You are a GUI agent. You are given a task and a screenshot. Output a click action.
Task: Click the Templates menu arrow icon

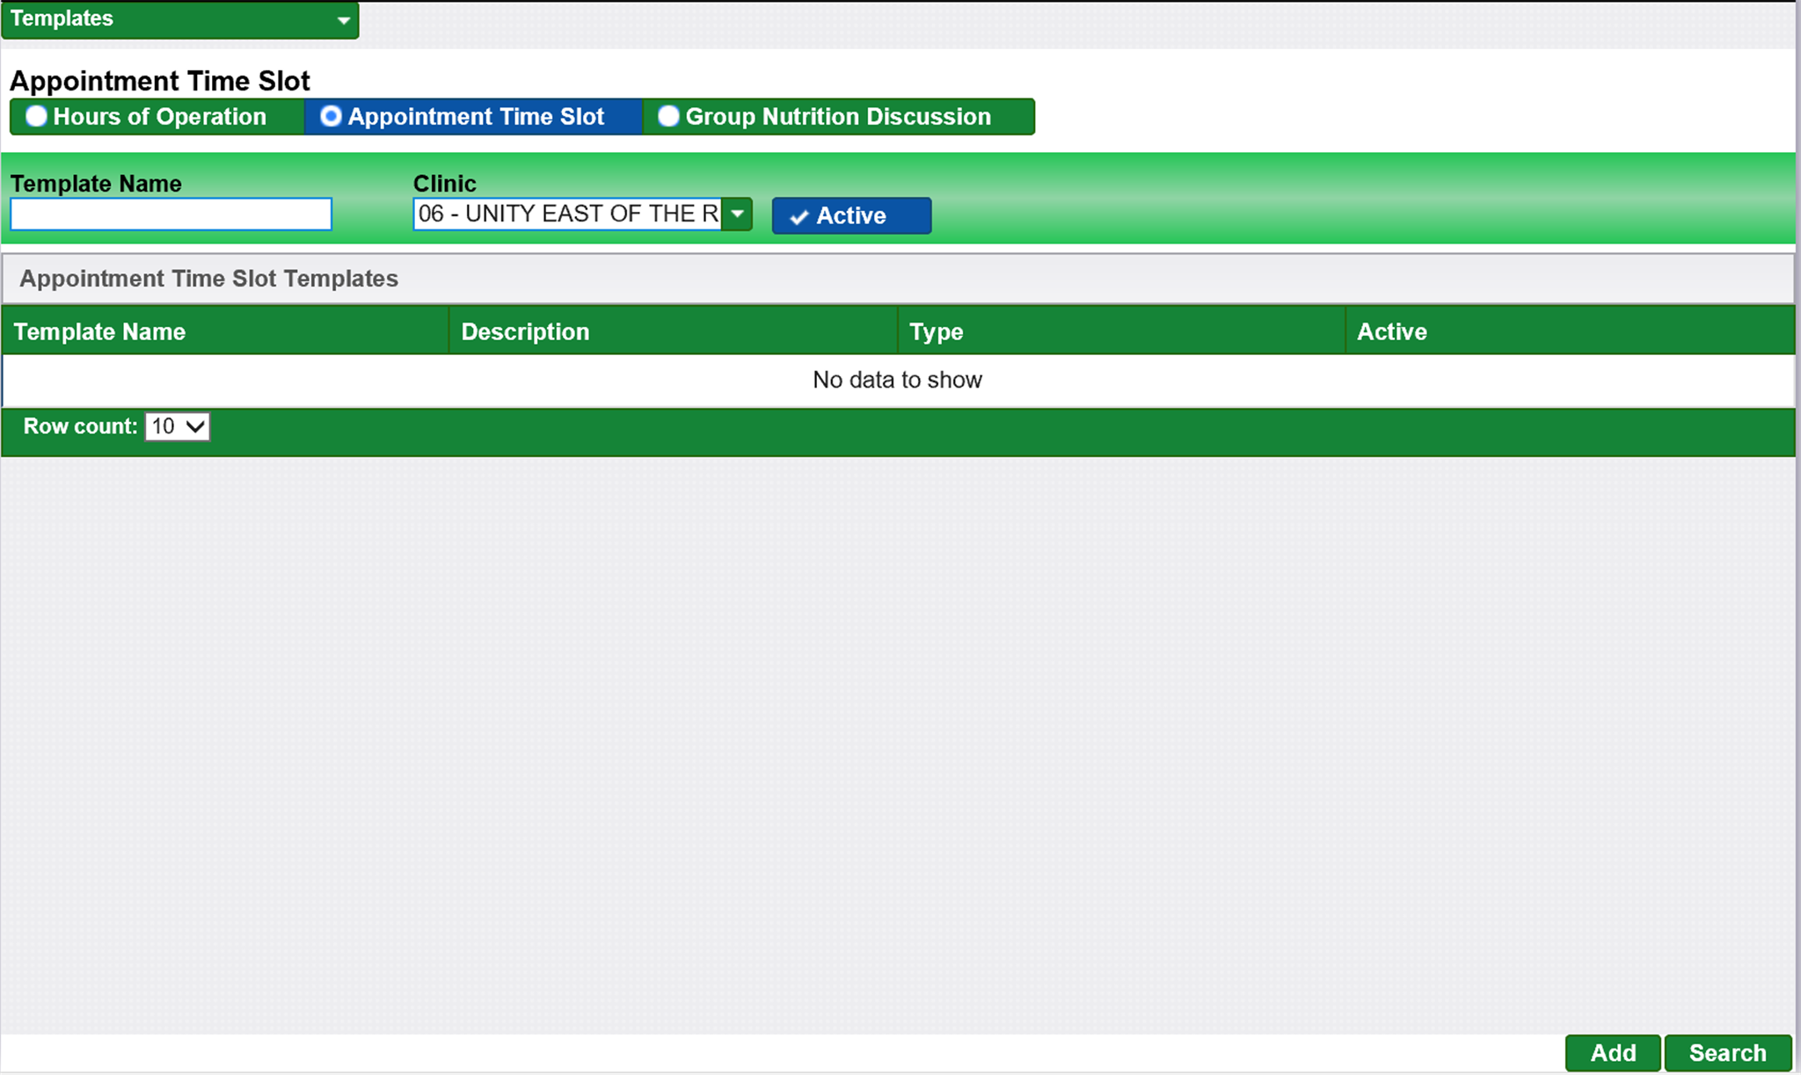point(344,20)
